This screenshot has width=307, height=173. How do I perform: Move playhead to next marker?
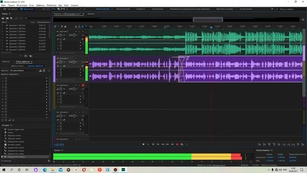click(x=172, y=144)
